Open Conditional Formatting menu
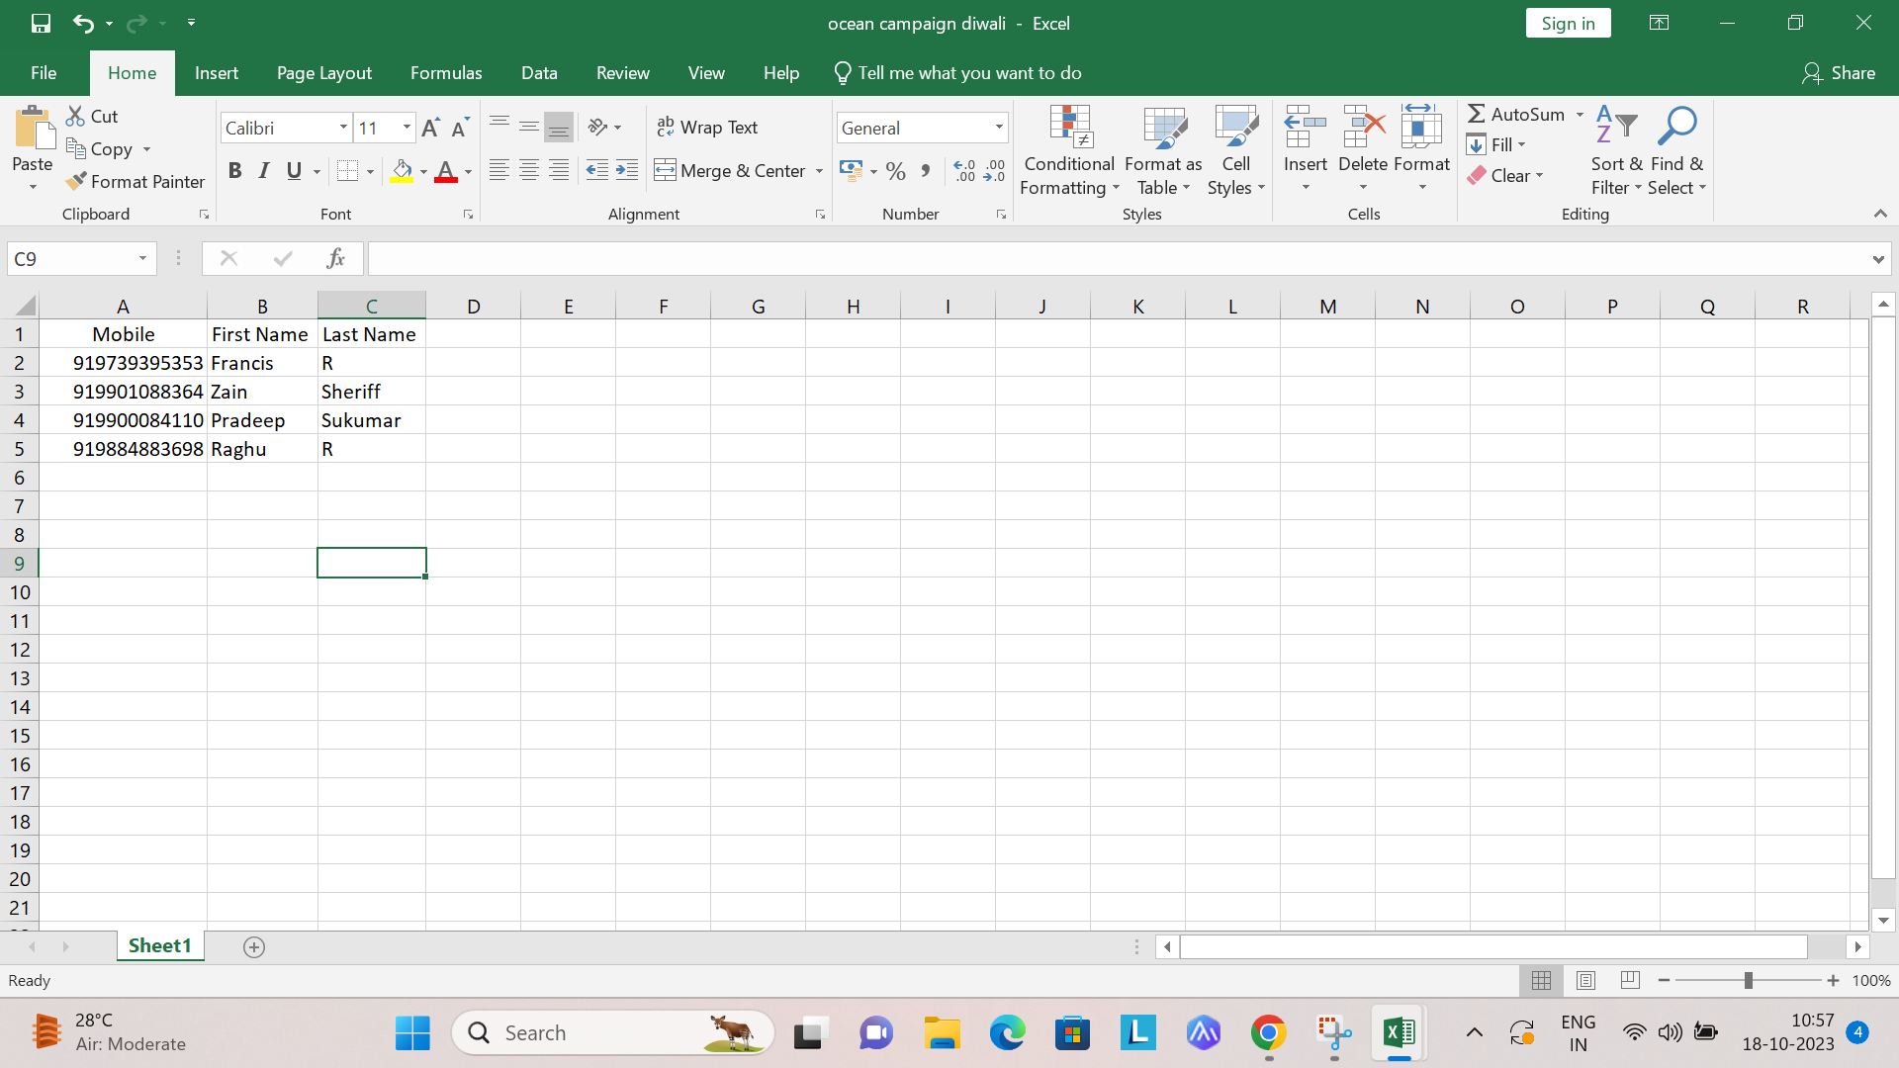The image size is (1899, 1068). (1069, 151)
